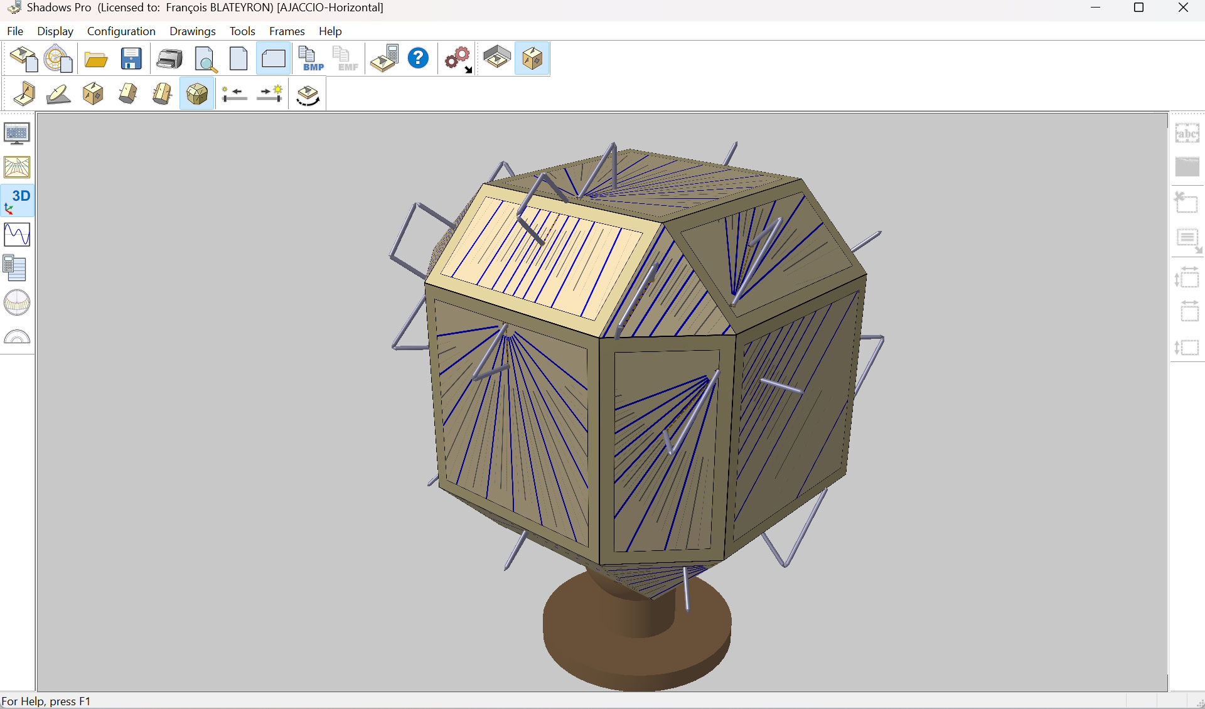The height and width of the screenshot is (709, 1205).
Task: Choose the tilted prism sundial shape
Action: [x=128, y=94]
